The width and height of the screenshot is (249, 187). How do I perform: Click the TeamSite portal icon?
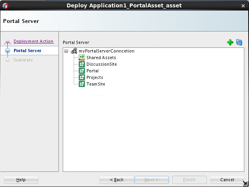(x=82, y=84)
